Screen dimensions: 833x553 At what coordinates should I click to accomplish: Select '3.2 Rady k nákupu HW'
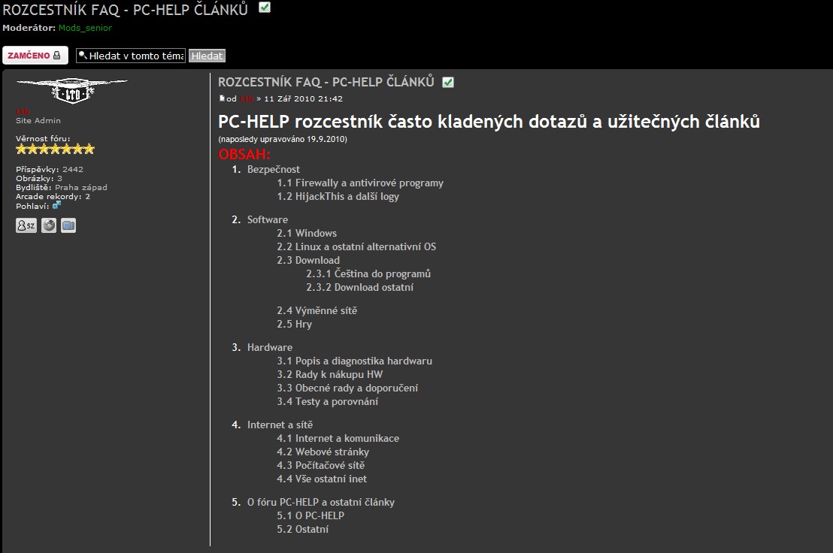click(x=329, y=374)
